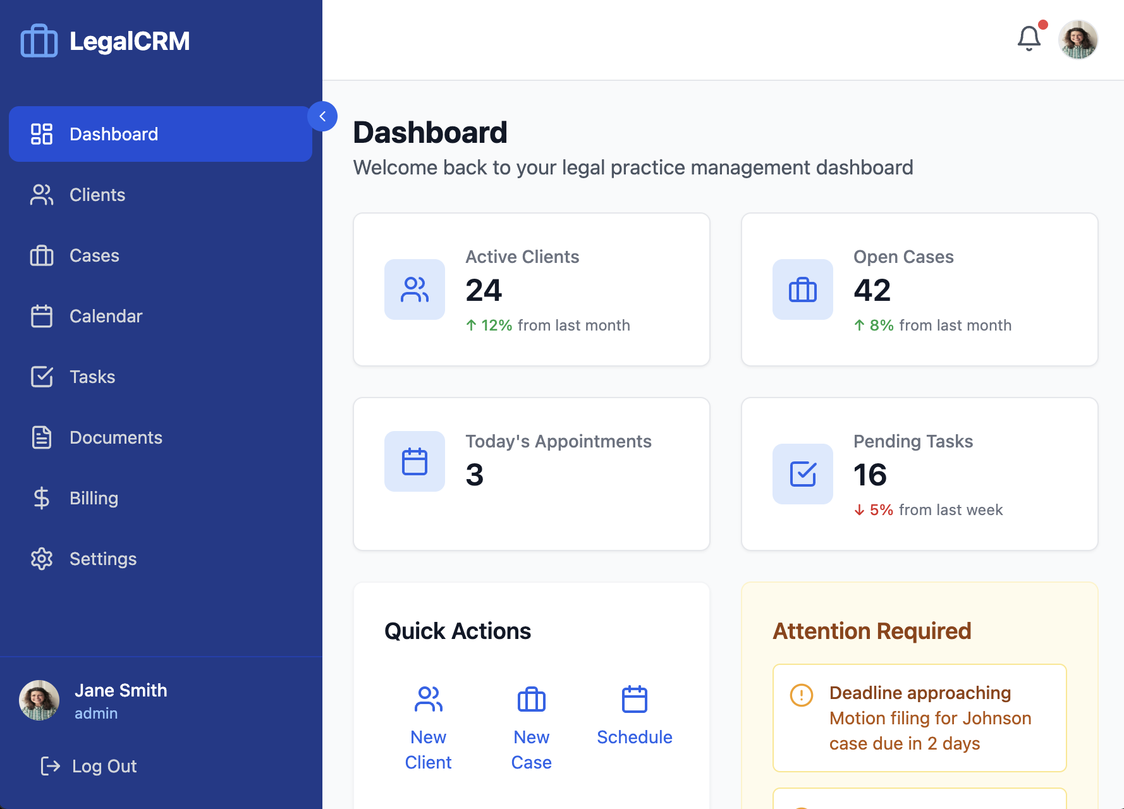Image resolution: width=1124 pixels, height=809 pixels.
Task: Click the Open Cases briefcase icon
Action: click(803, 289)
